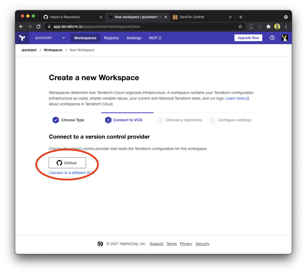Open the browser extensions puzzle icon
Screen dimensions: 307x274
click(x=269, y=27)
